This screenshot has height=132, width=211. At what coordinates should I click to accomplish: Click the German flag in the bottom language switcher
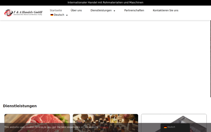pyautogui.click(x=165, y=127)
